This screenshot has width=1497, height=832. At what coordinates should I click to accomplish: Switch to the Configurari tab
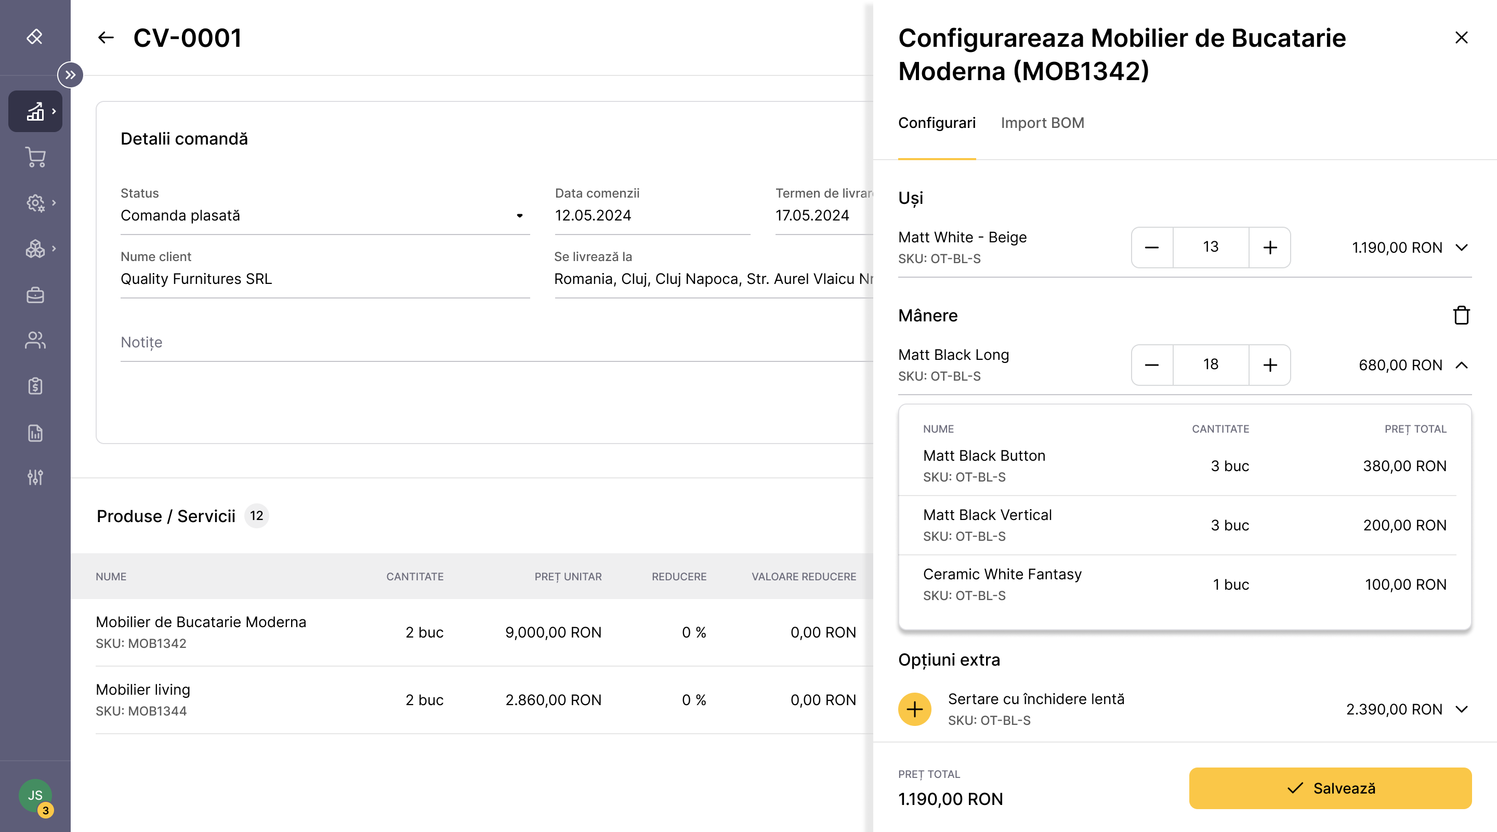[x=937, y=123]
